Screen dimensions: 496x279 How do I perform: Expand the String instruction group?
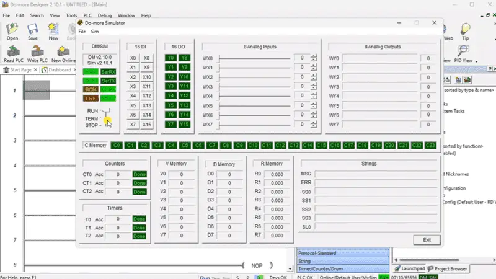(343, 261)
